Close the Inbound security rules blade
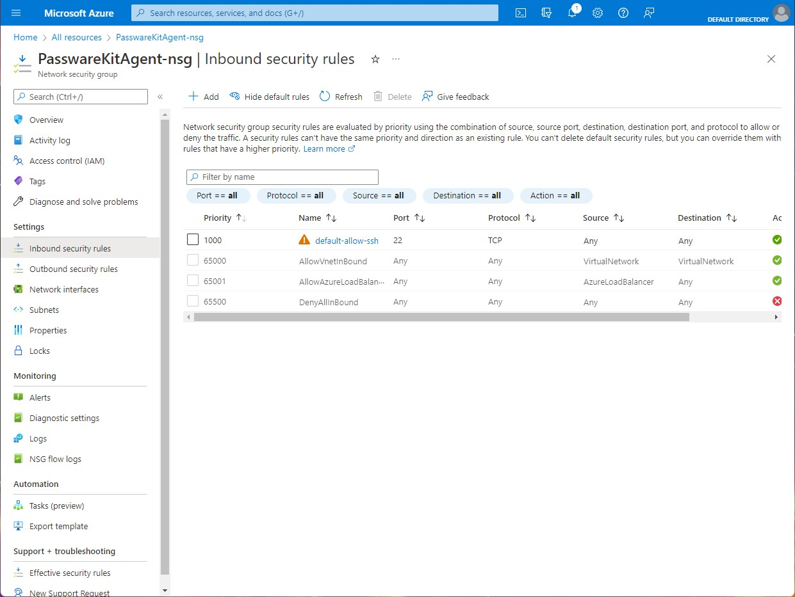Viewport: 795px width, 597px height. click(771, 59)
